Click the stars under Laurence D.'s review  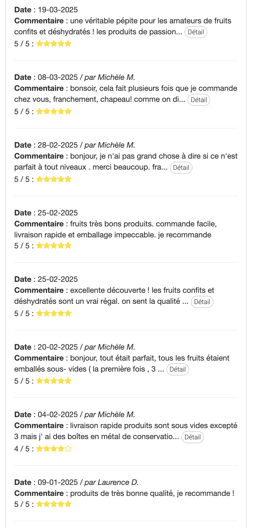pyautogui.click(x=54, y=504)
